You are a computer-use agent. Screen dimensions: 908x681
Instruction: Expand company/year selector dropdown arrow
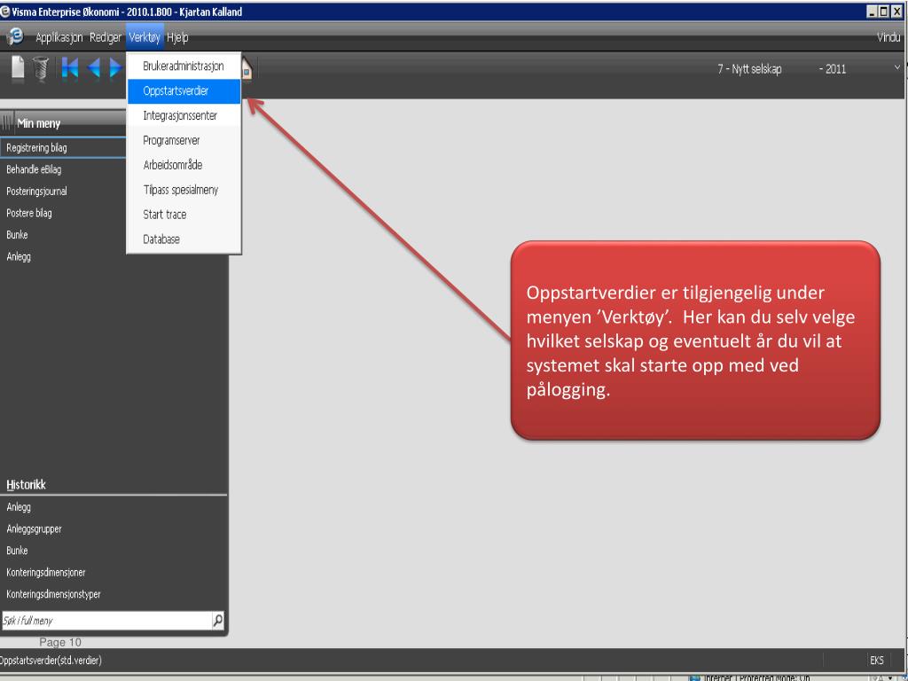(x=897, y=67)
